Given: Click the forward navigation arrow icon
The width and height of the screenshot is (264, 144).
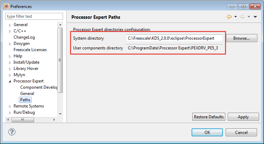Looking at the screenshot, I should point(242,17).
